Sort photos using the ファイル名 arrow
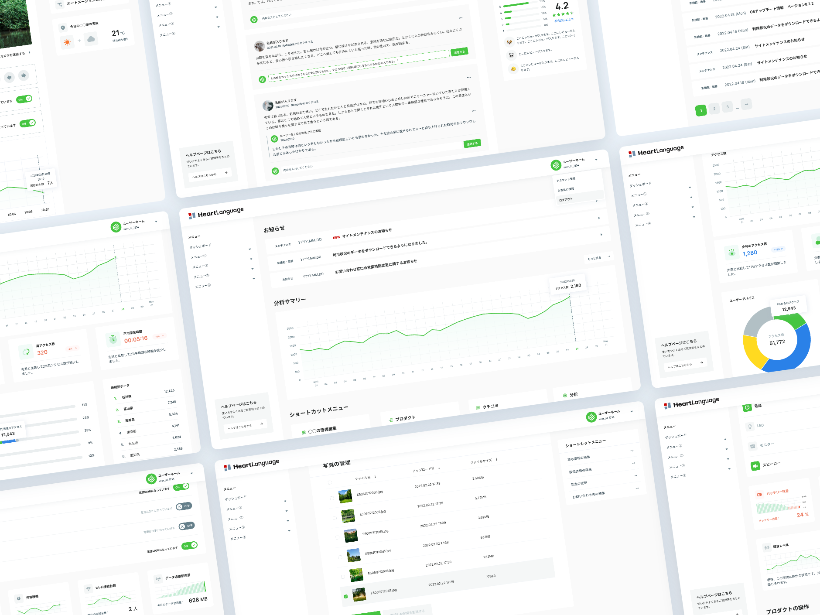The image size is (820, 615). tap(375, 476)
